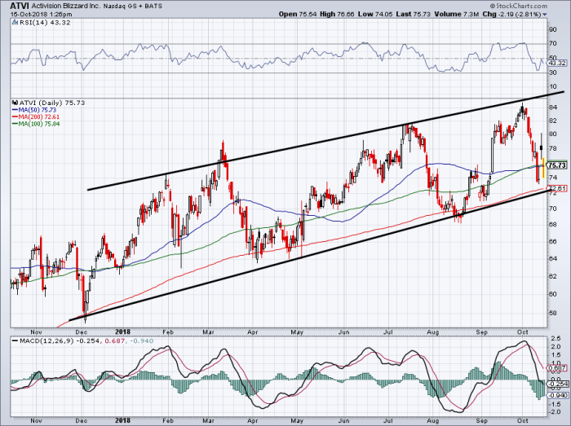This screenshot has width=571, height=426.
Task: Click the RSI 70 level label
Action: 552,44
